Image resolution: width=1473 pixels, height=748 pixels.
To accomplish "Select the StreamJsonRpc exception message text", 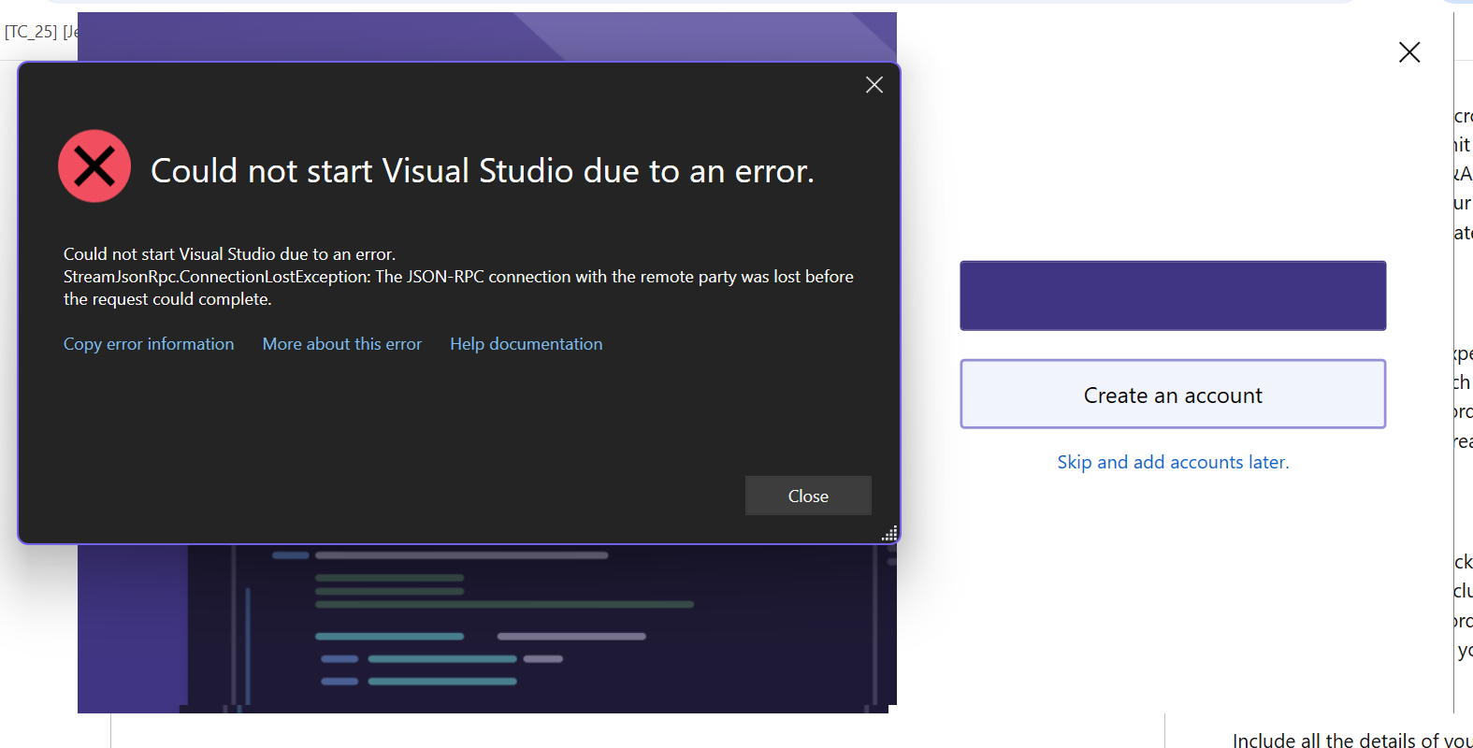I will tap(458, 288).
